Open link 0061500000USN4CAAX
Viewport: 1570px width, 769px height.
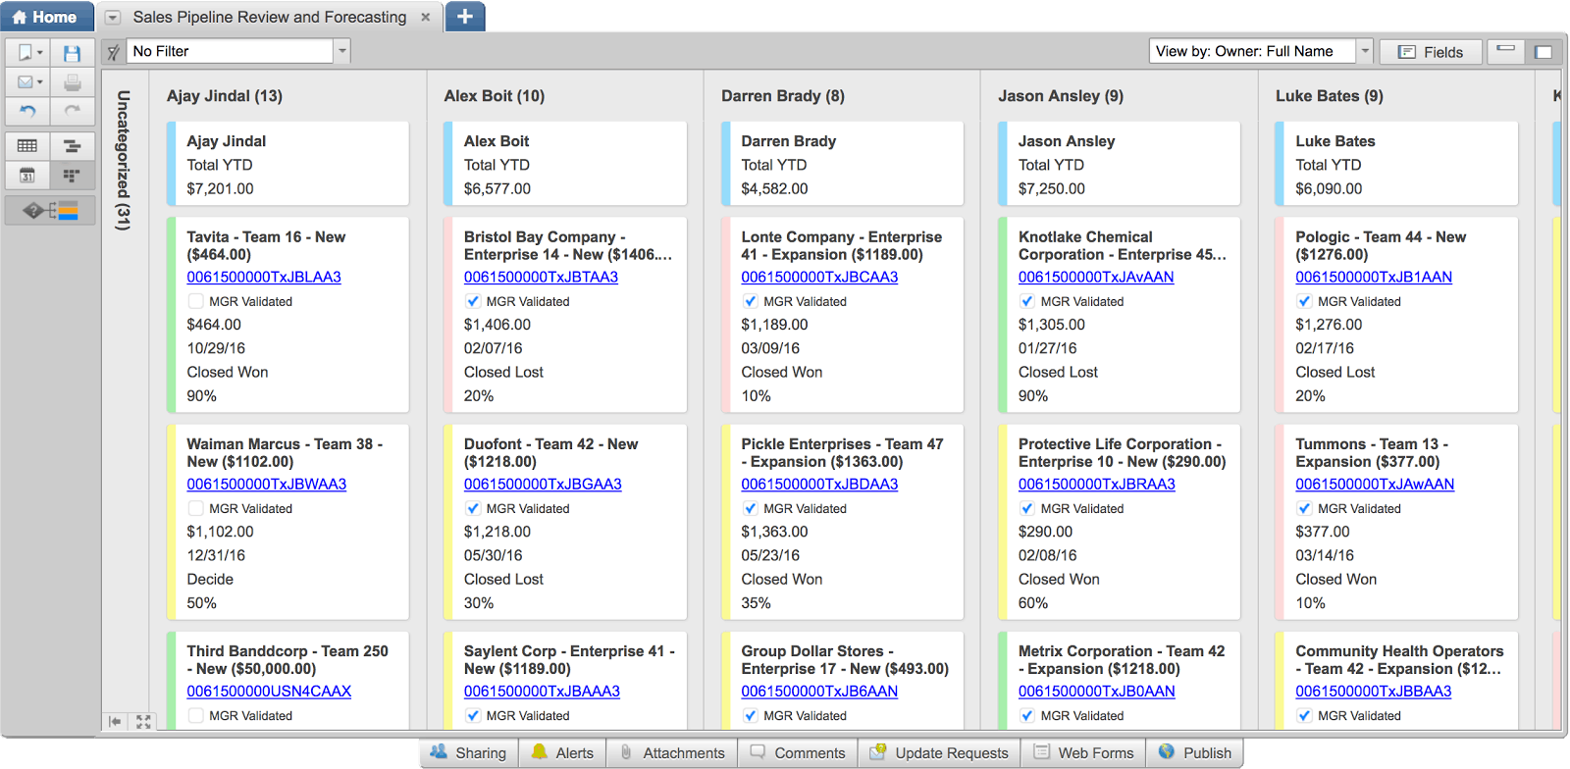point(269,691)
